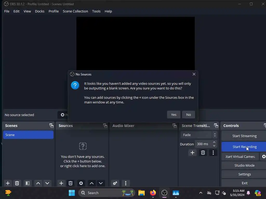
Task: Remove selected scene with trash icon
Action: click(x=17, y=183)
